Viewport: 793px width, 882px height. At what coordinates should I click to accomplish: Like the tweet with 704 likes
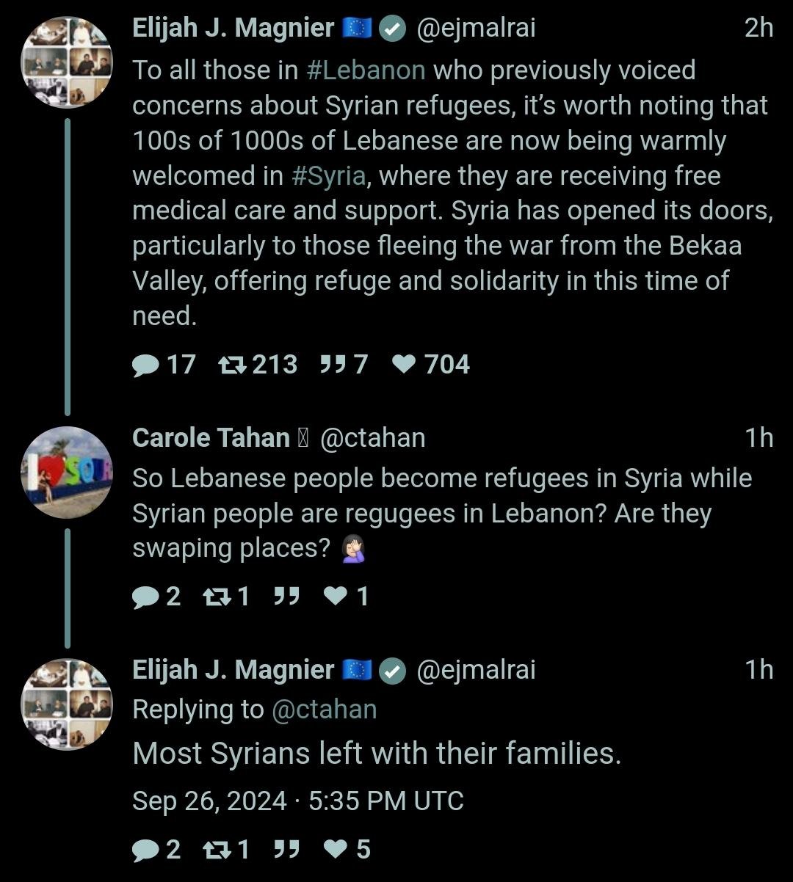404,365
